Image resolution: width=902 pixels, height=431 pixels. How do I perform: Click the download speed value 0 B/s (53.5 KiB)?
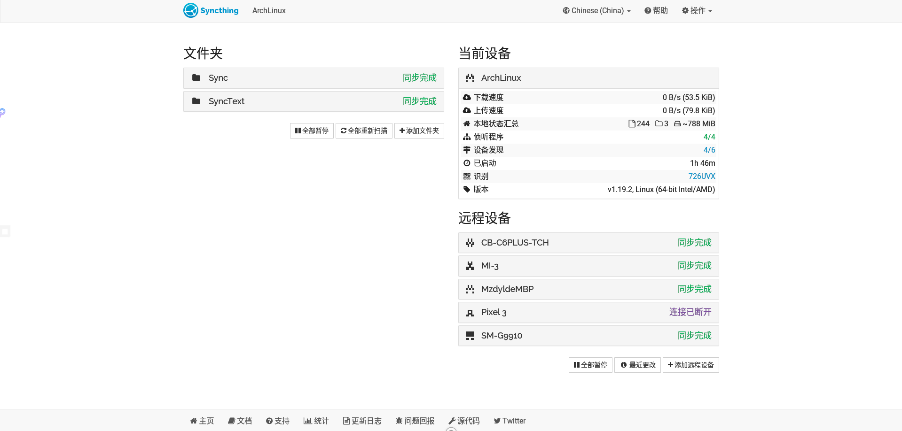point(689,97)
